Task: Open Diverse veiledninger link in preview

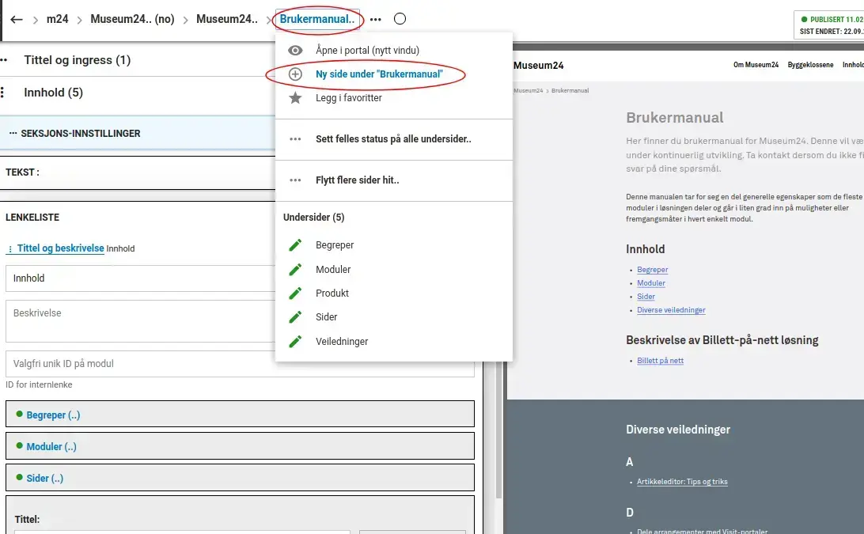Action: [671, 309]
